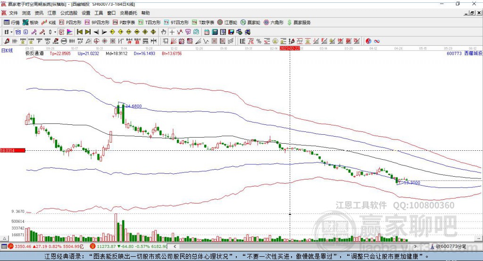Image resolution: width=483 pixels, height=261 pixels.
Task: Click the last yellow diamond arrow icon
Action: tap(153, 32)
